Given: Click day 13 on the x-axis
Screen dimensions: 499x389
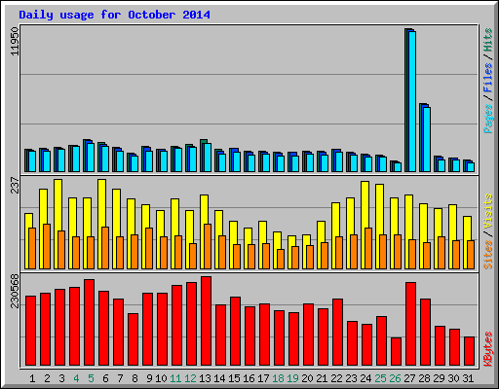Looking at the screenshot, I should click(x=205, y=378).
